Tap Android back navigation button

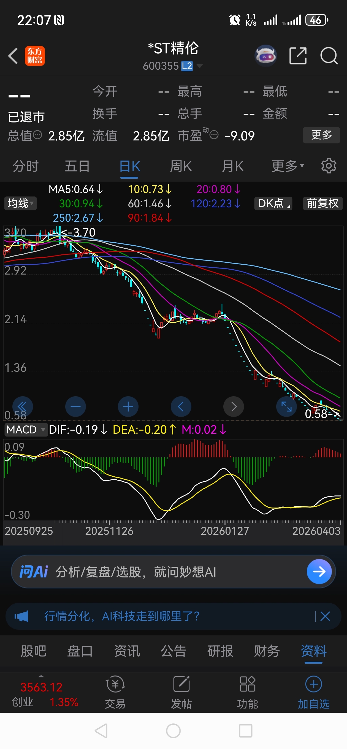tap(101, 731)
